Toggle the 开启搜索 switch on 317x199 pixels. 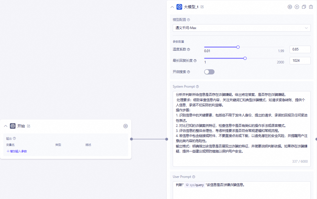point(209,72)
